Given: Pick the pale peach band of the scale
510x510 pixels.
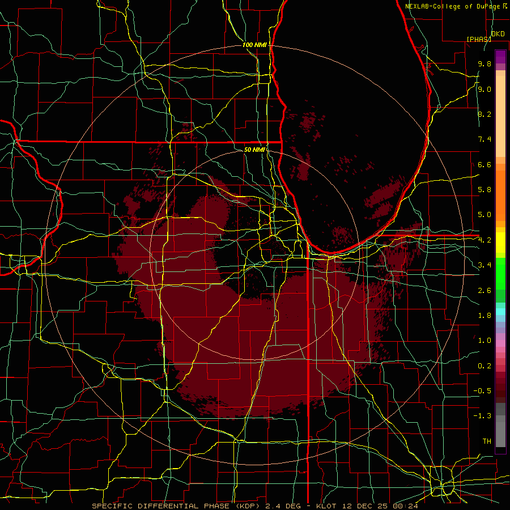Looking at the screenshot, I should pyautogui.click(x=500, y=116).
